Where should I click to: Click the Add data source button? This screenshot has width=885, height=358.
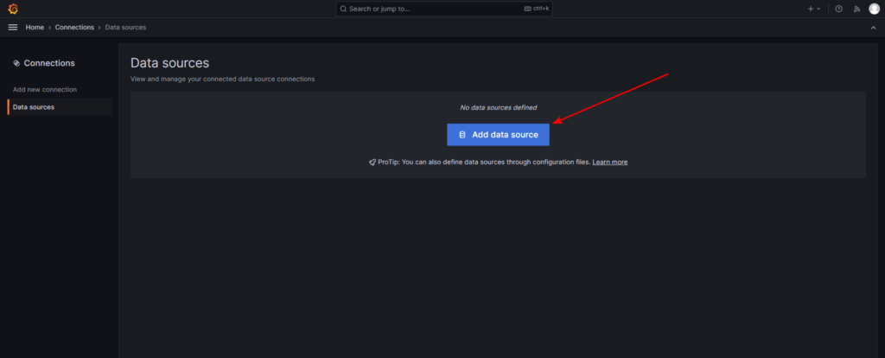pyautogui.click(x=498, y=135)
